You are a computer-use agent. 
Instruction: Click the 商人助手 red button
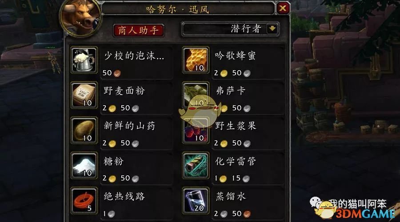coord(138,30)
